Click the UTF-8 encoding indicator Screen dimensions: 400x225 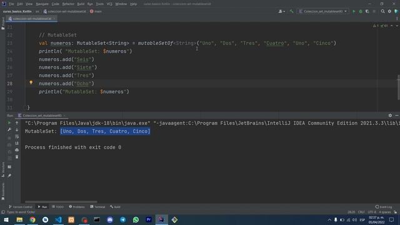pyautogui.click(x=372, y=212)
